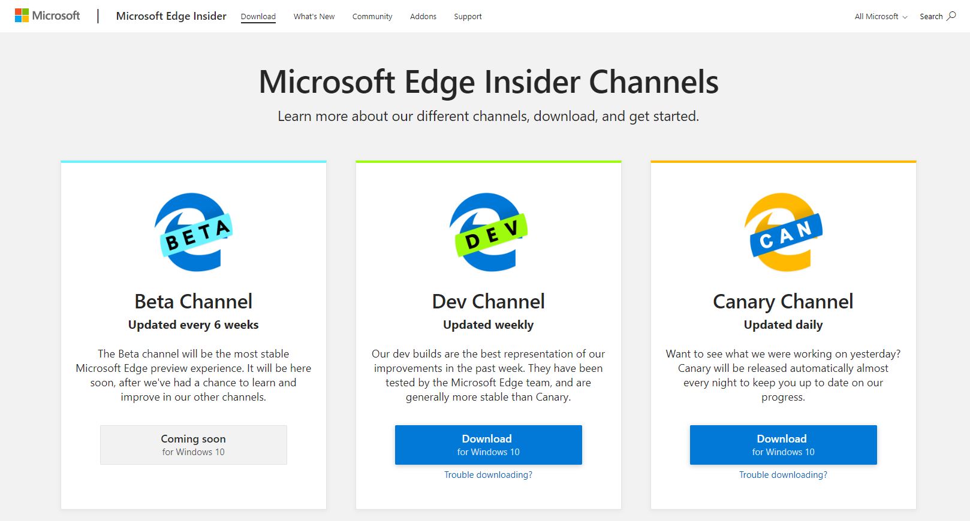Click the Updated weekly text

[489, 325]
